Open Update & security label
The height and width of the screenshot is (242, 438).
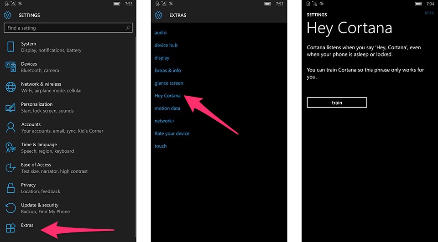[x=40, y=205]
